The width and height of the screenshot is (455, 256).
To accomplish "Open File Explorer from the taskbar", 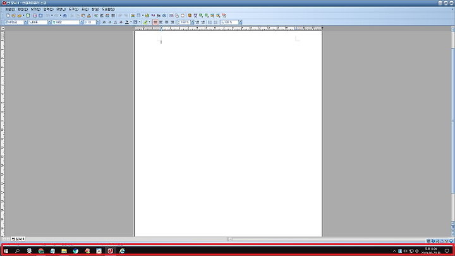I will coord(64,251).
